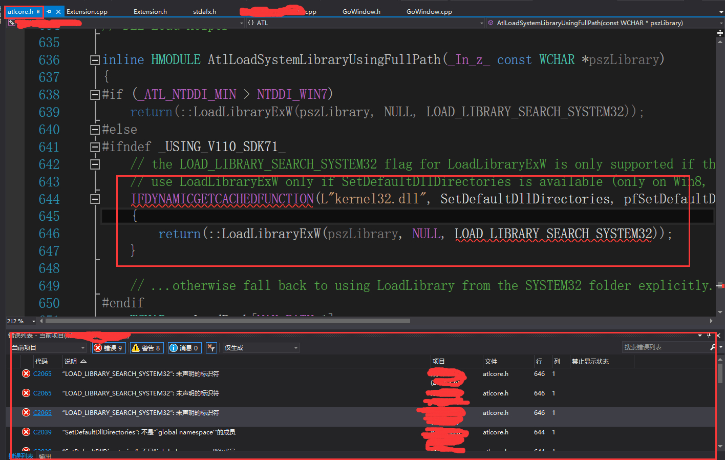Close the error list panel
The width and height of the screenshot is (725, 460).
pos(718,336)
